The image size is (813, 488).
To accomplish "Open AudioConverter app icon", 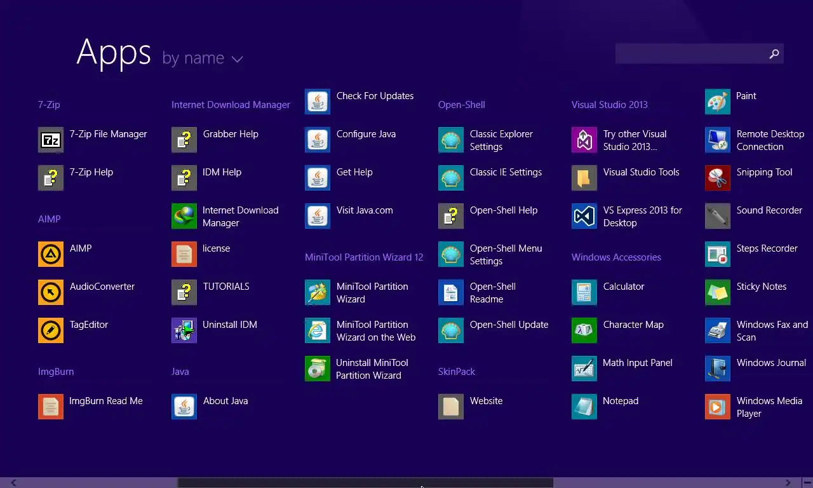I will (51, 292).
